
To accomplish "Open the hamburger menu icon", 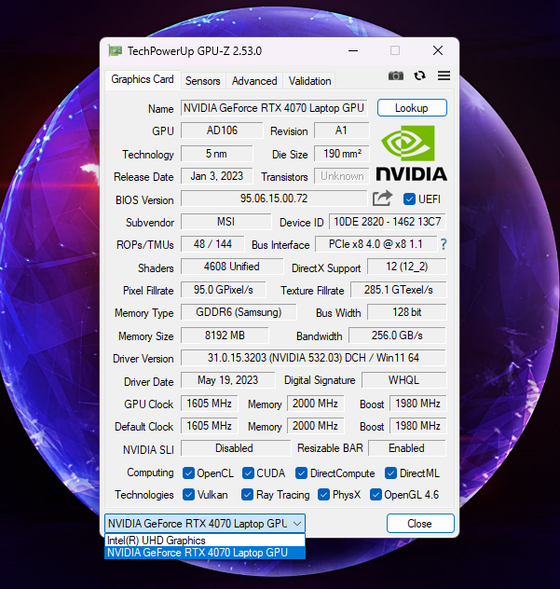I will [444, 75].
